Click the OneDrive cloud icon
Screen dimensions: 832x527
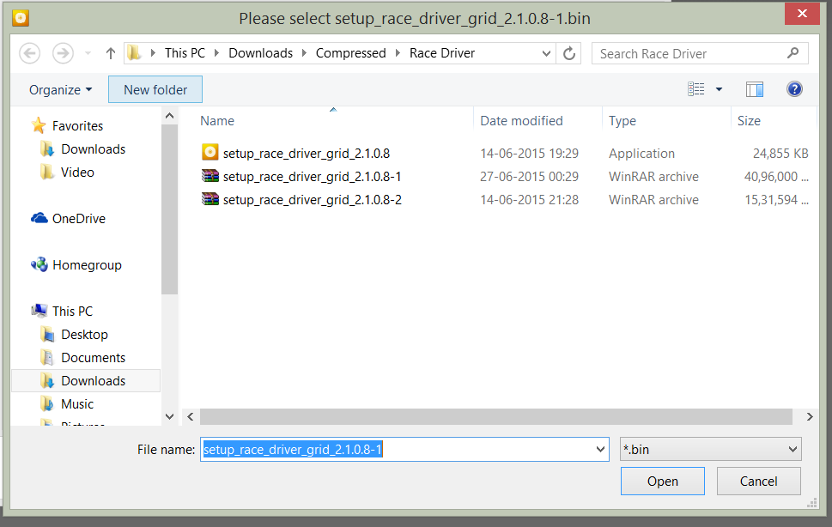click(39, 218)
